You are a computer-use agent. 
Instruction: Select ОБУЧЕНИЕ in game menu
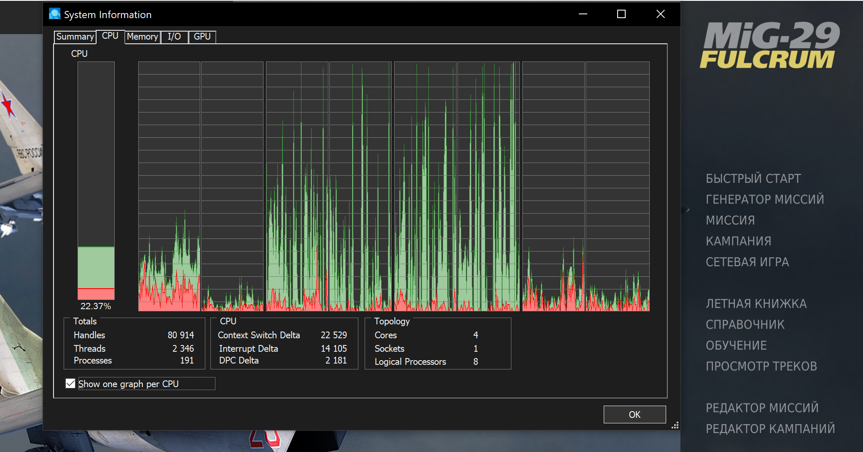[737, 345]
